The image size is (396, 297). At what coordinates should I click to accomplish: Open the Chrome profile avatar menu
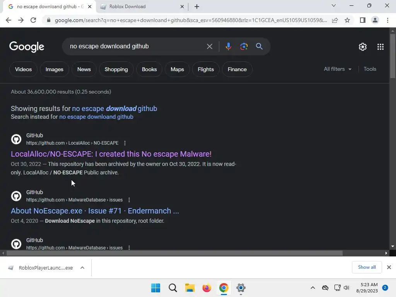[x=375, y=20]
